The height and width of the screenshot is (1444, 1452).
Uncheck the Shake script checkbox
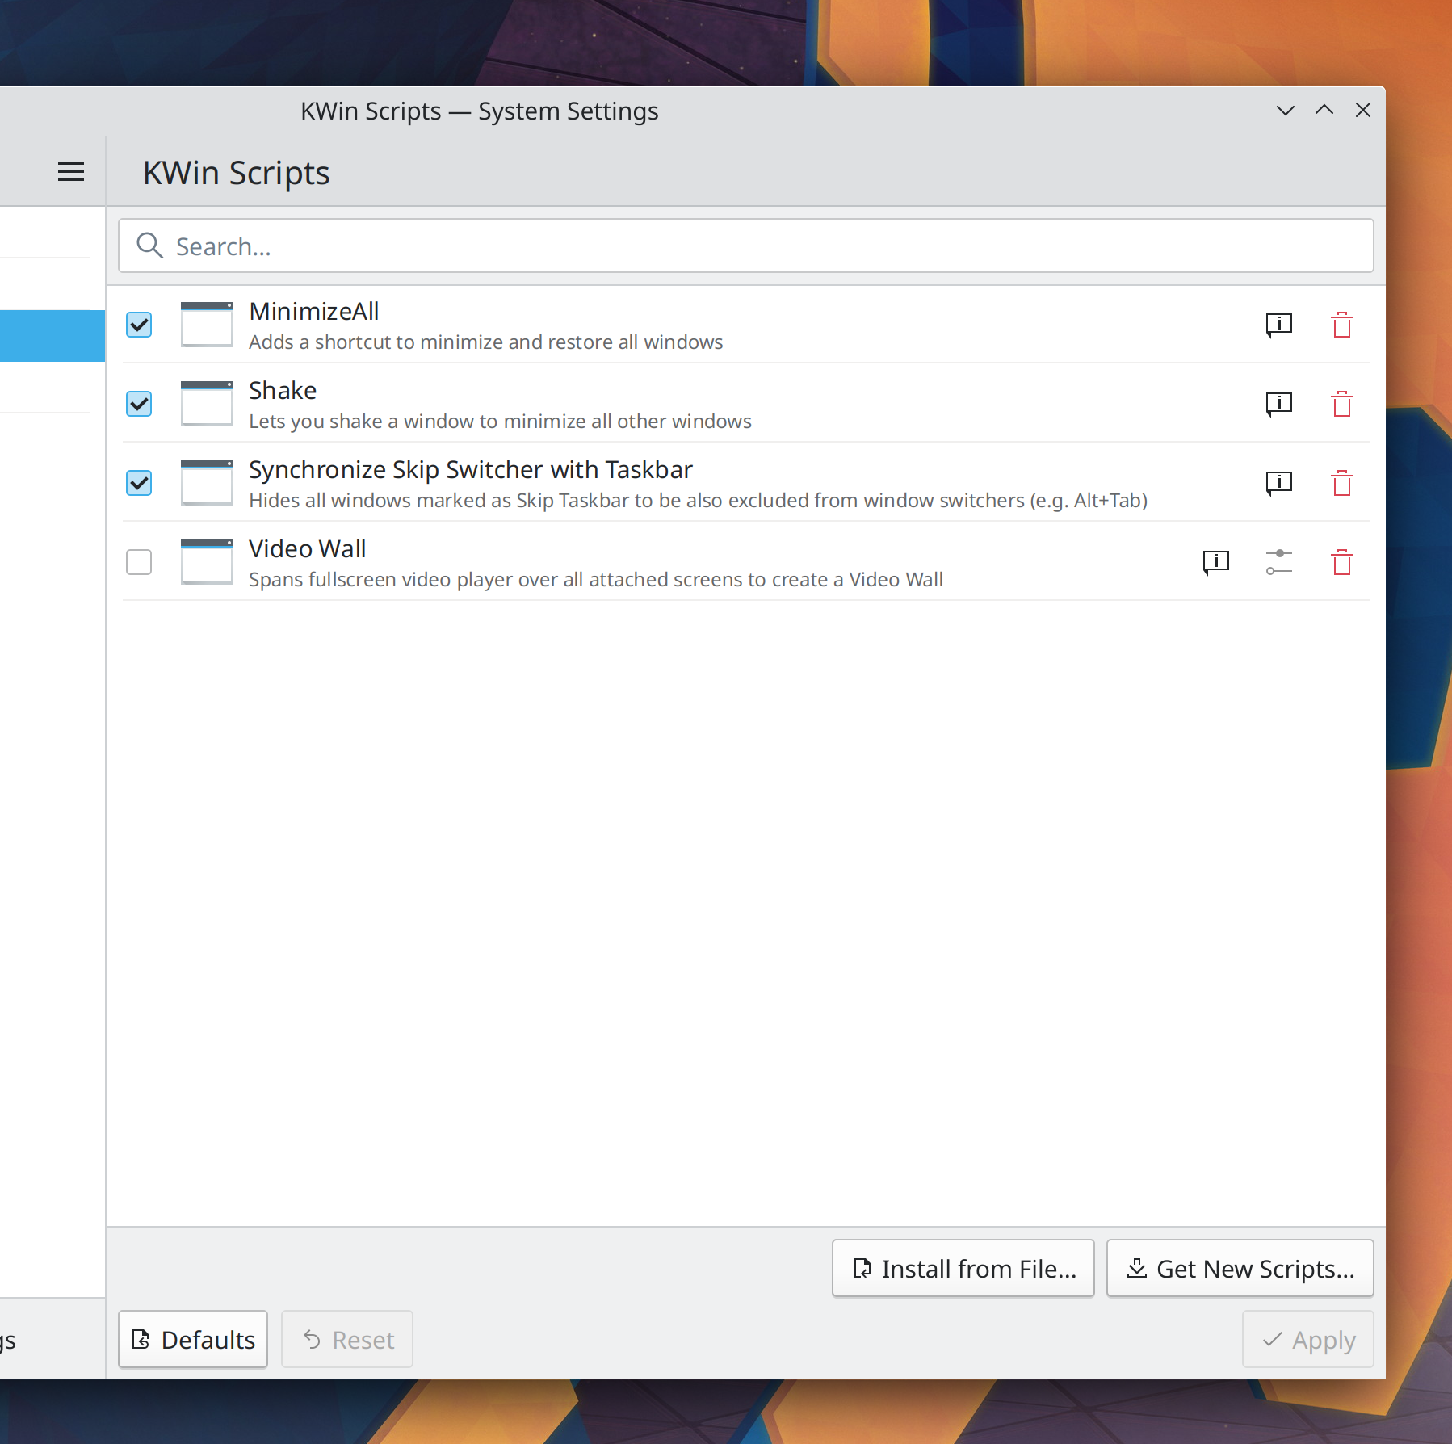tap(139, 404)
